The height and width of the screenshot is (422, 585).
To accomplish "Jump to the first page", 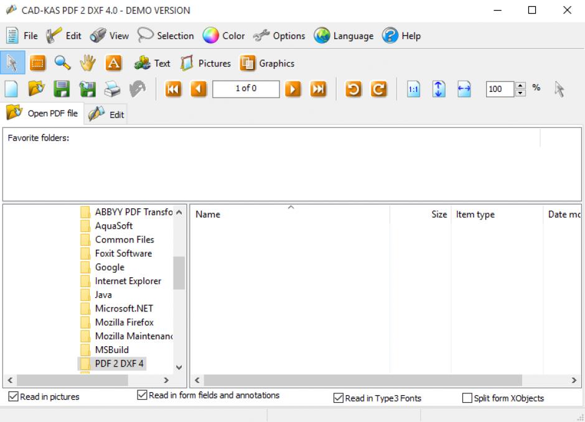I will pos(173,89).
